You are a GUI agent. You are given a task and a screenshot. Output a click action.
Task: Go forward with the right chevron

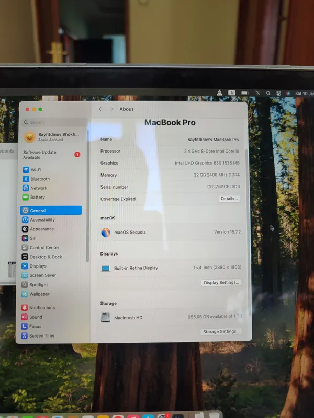click(x=111, y=109)
